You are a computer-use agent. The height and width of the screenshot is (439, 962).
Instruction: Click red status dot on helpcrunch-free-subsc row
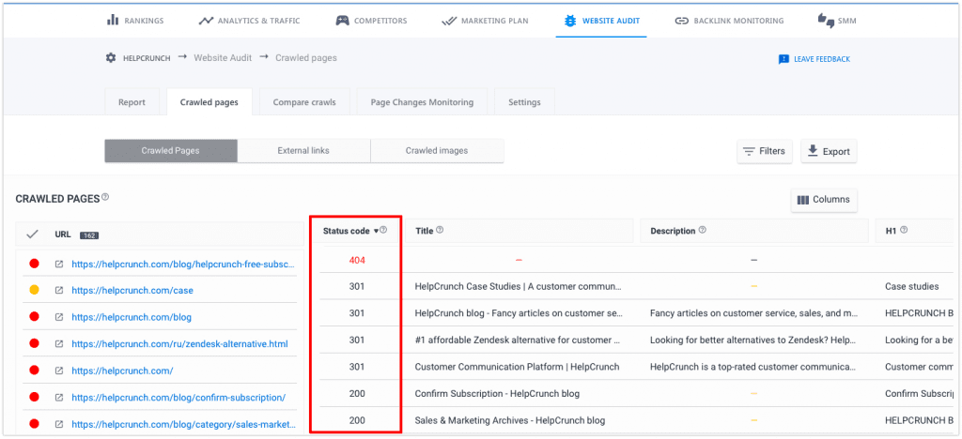pyautogui.click(x=34, y=264)
